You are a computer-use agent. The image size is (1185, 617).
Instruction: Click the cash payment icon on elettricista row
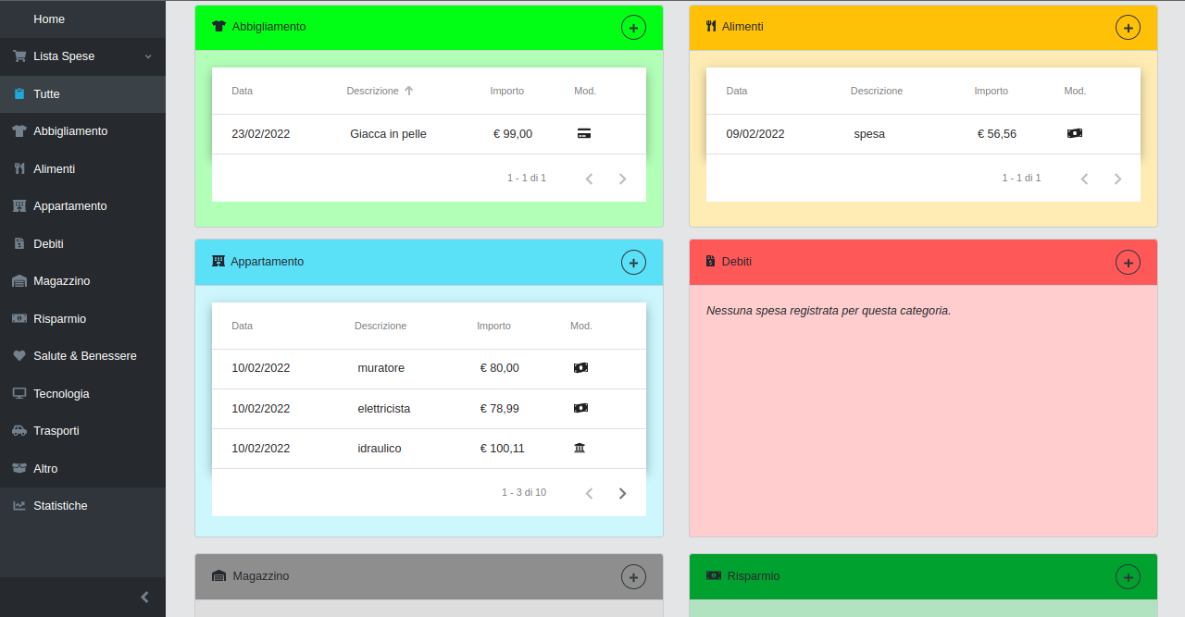click(580, 408)
